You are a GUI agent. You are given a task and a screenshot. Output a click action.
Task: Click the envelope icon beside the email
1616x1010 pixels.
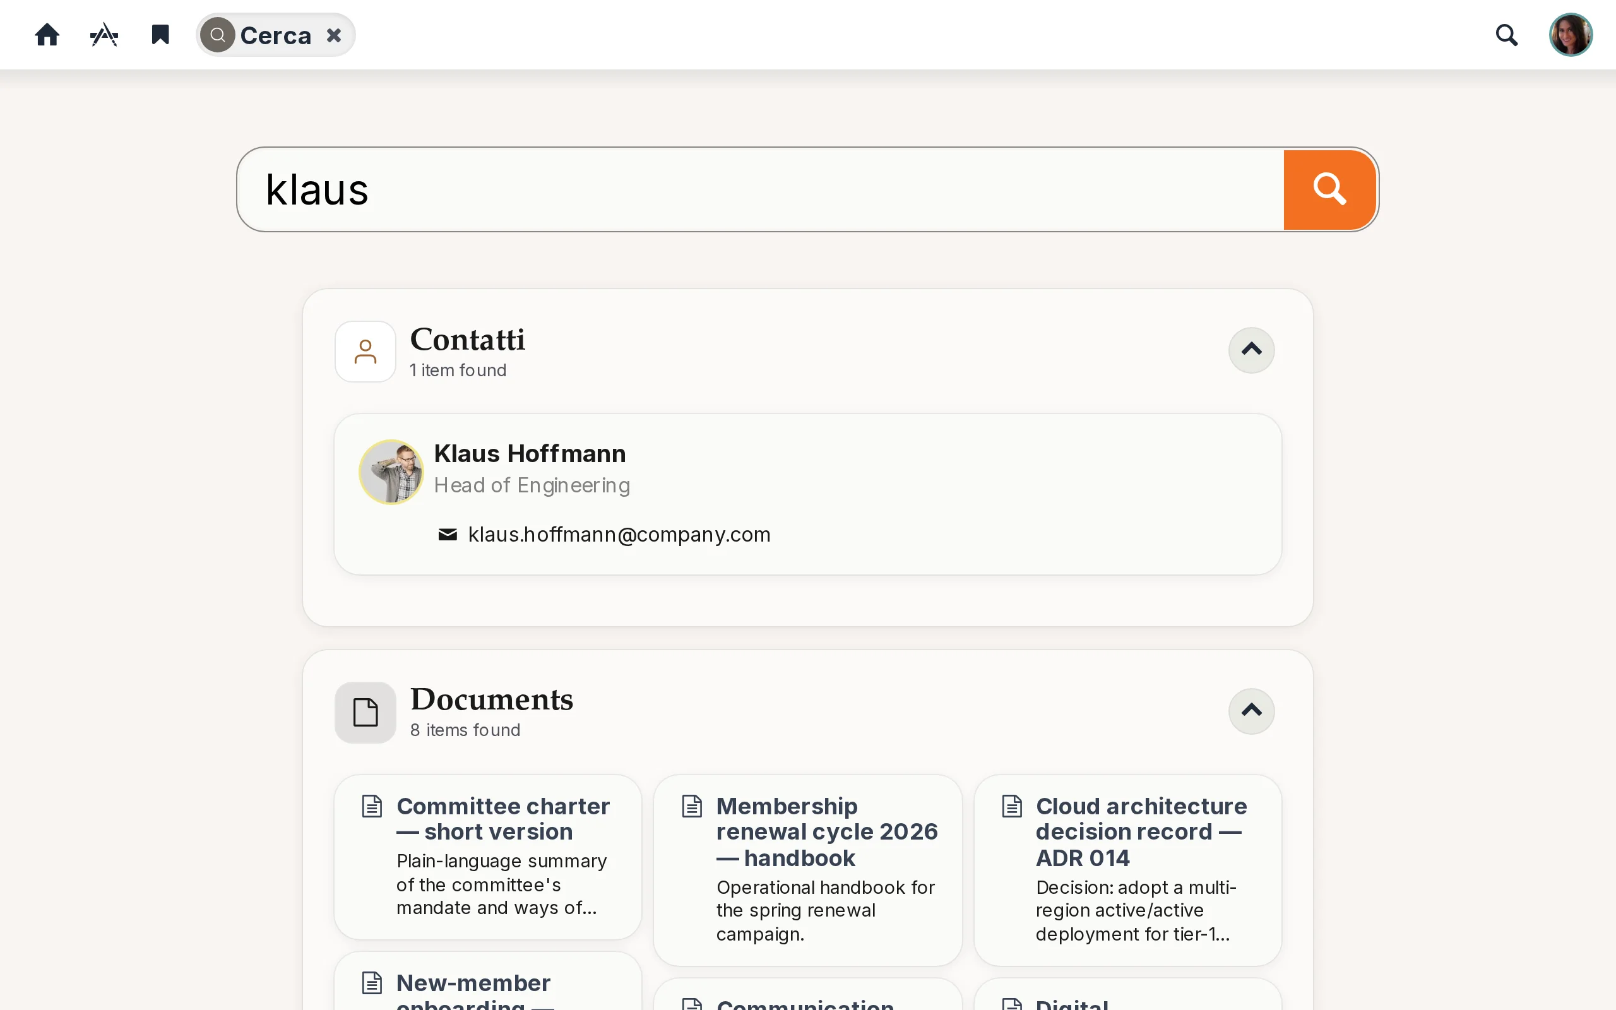448,535
